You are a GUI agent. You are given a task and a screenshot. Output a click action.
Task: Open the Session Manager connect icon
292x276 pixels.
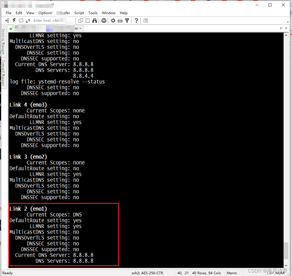point(7,21)
